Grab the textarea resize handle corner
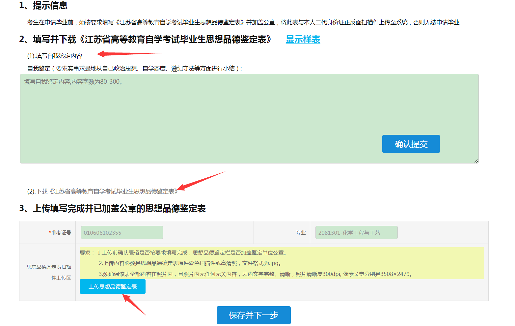Viewport: 515px width, 326px height. click(476, 161)
